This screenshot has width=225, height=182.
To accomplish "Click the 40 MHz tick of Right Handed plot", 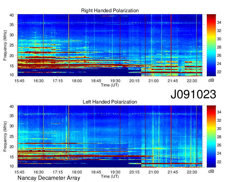I will coord(12,15).
